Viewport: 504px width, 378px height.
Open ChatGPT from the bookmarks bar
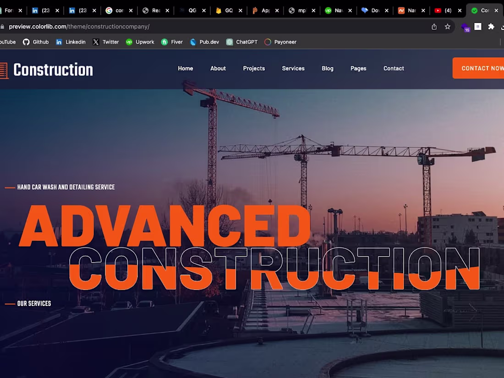pos(241,42)
